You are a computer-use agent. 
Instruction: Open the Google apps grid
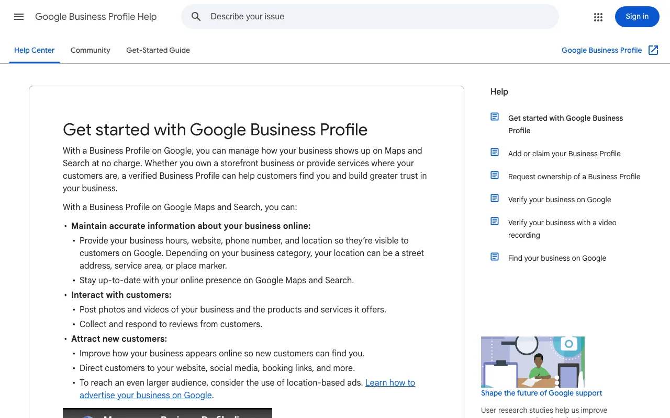[x=598, y=17]
